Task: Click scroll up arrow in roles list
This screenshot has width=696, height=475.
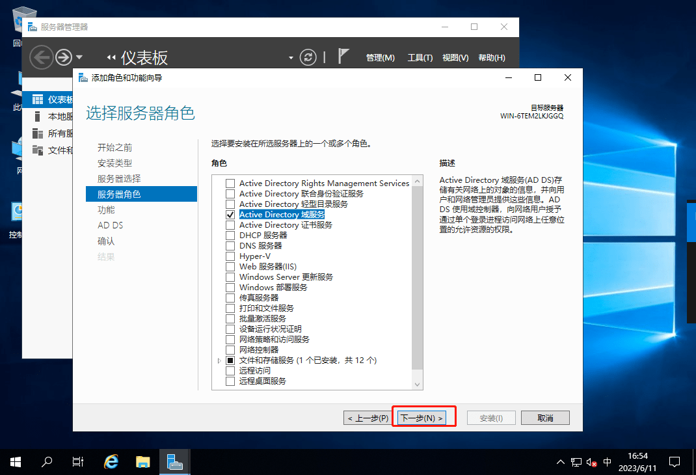Action: (417, 181)
